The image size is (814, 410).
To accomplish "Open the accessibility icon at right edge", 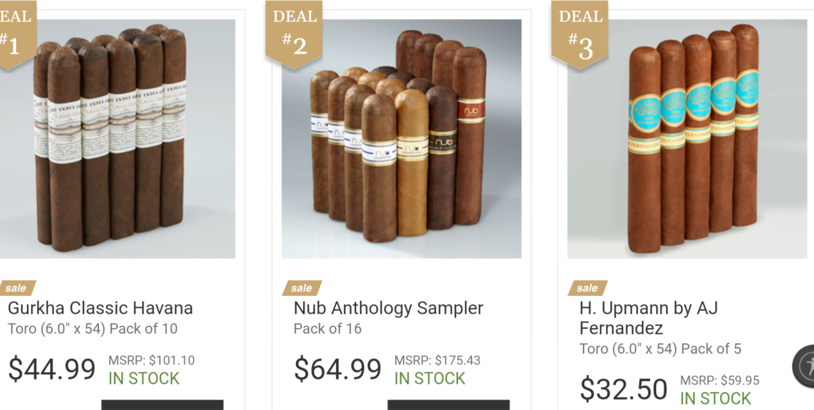I will pyautogui.click(x=804, y=366).
